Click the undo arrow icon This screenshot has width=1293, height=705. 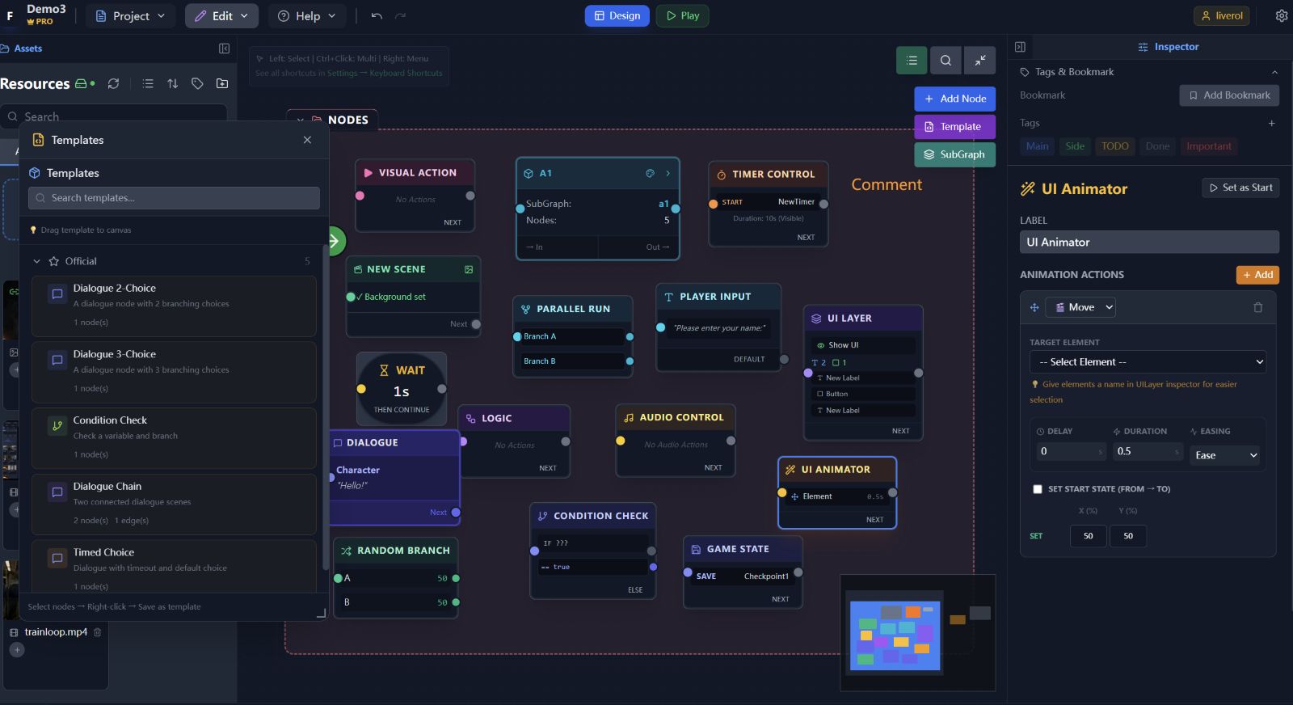377,15
